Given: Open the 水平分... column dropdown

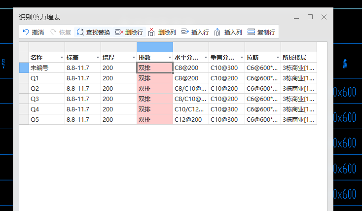Looking at the screenshot, I should [x=206, y=58].
